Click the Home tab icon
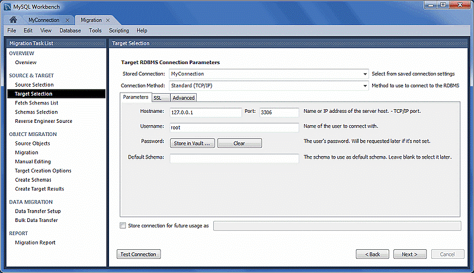This screenshot has width=474, height=273. click(x=13, y=20)
